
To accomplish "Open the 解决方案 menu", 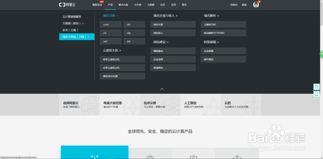I will point(123,5).
